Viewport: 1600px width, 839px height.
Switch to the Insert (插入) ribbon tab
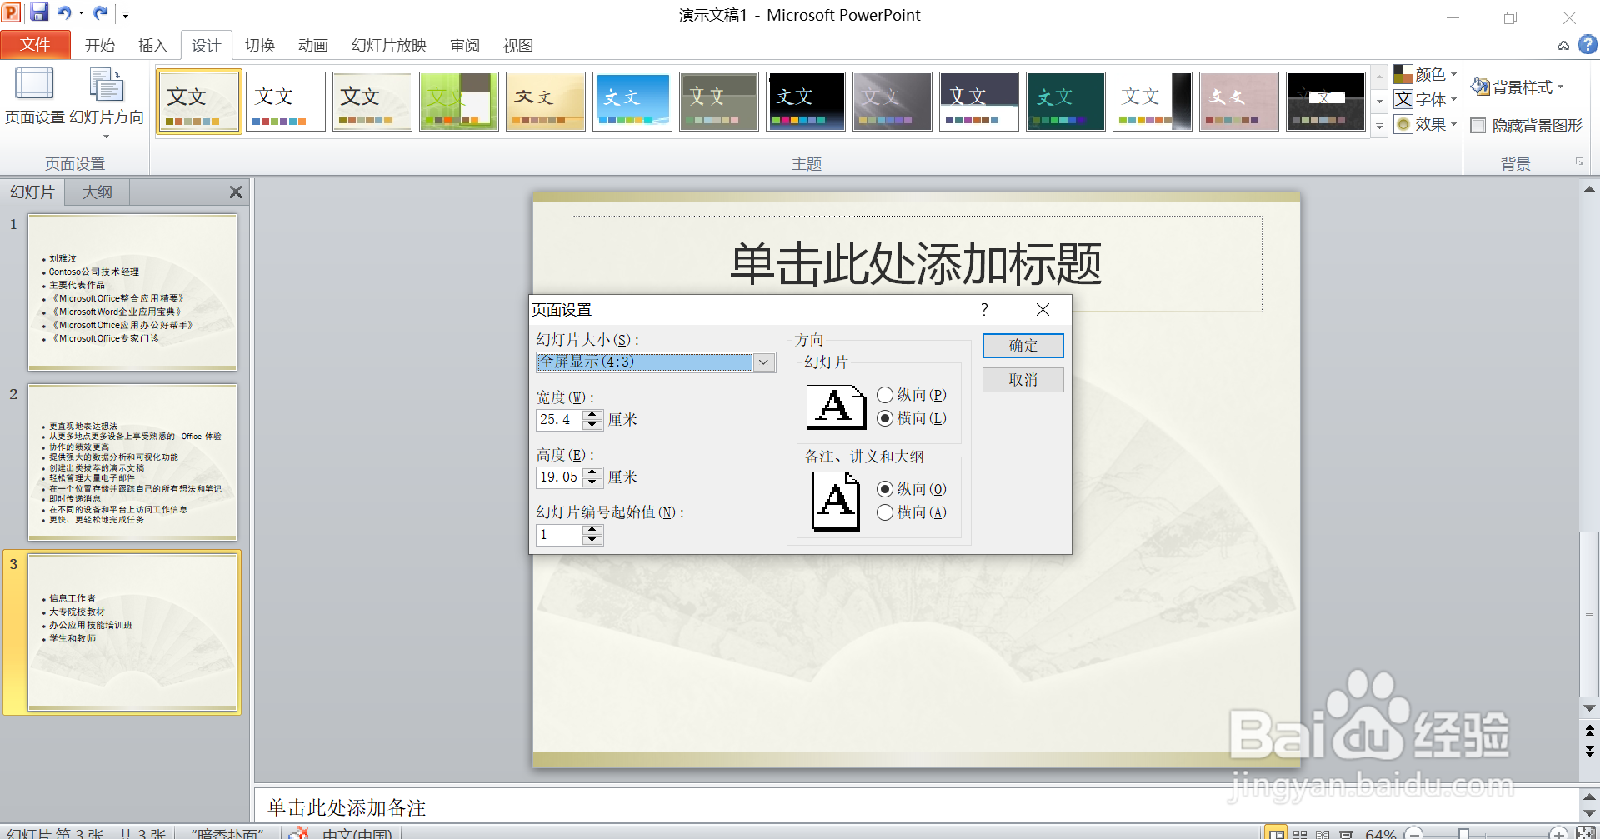[x=152, y=46]
